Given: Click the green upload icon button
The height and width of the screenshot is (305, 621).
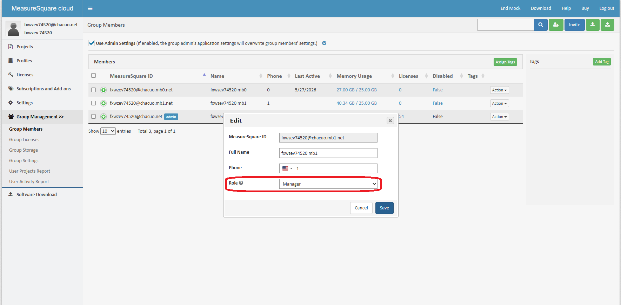Looking at the screenshot, I should point(607,25).
